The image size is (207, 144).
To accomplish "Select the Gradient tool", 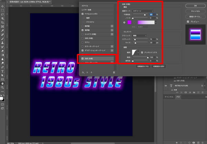I will [x=2, y=55].
